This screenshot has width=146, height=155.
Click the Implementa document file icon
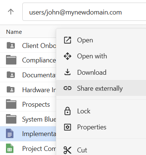(10, 133)
